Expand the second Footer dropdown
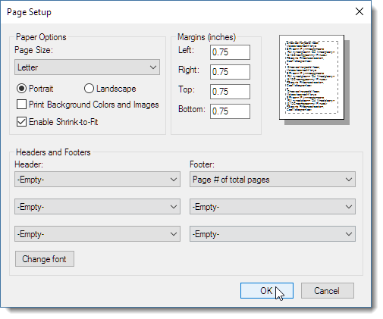The width and height of the screenshot is (383, 319). pyautogui.click(x=272, y=207)
